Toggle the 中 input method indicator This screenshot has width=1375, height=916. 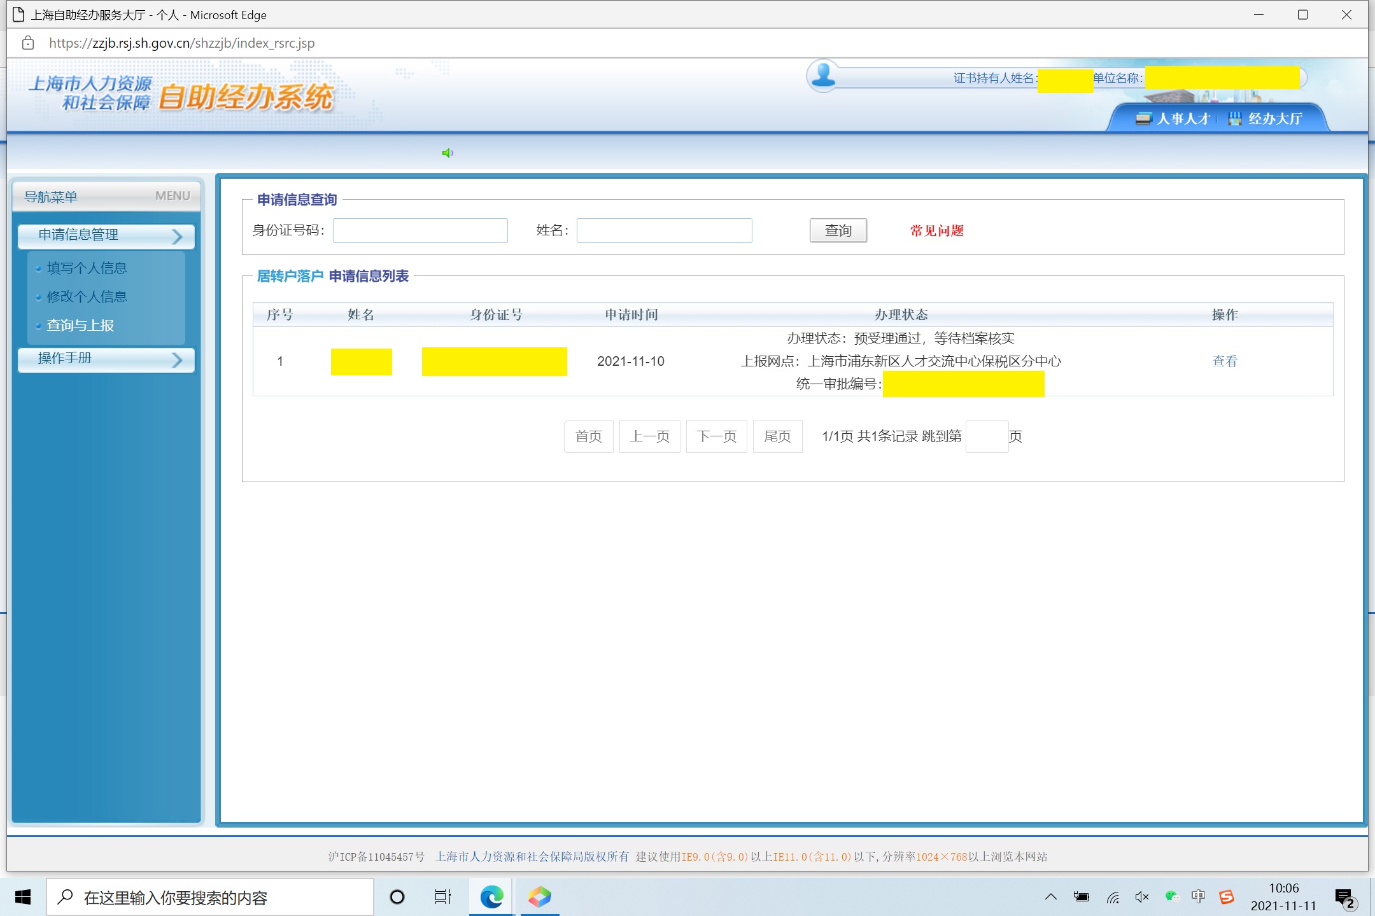(x=1199, y=896)
